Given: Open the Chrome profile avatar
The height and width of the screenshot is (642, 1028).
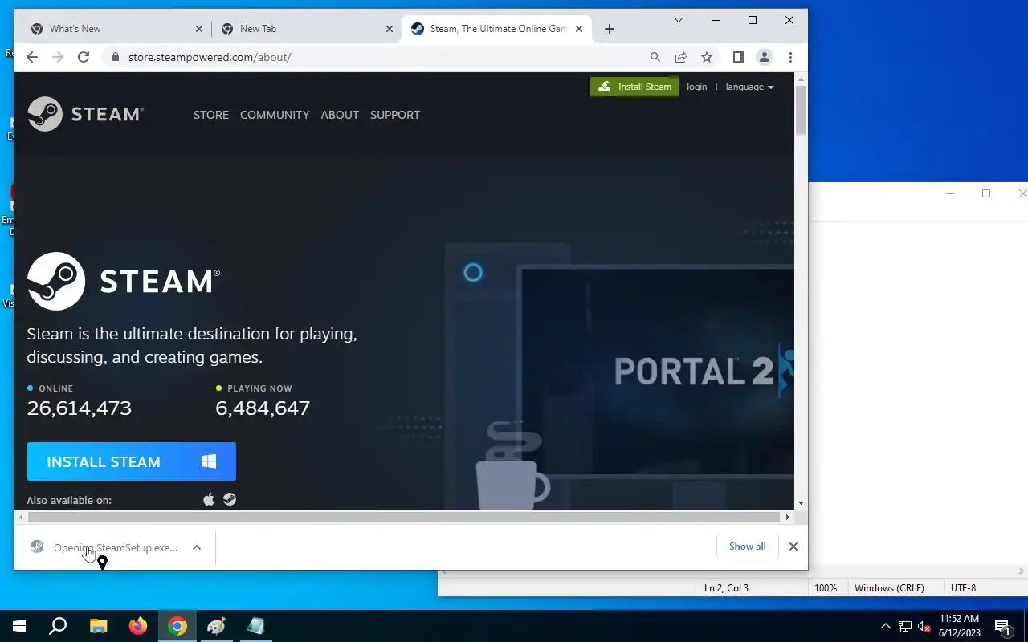Looking at the screenshot, I should (765, 57).
